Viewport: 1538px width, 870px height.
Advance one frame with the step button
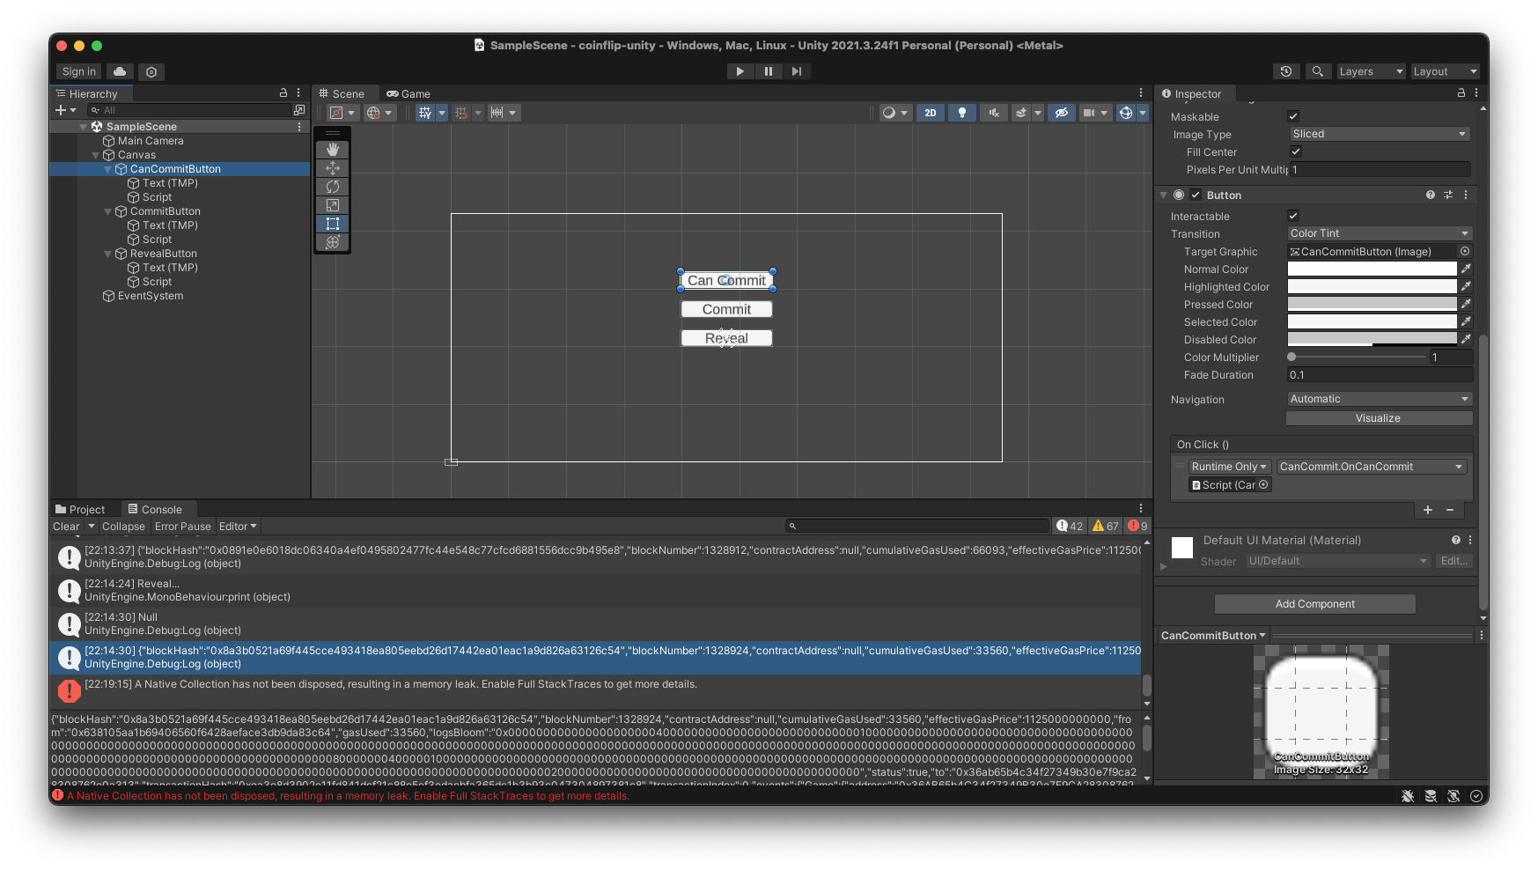point(797,71)
